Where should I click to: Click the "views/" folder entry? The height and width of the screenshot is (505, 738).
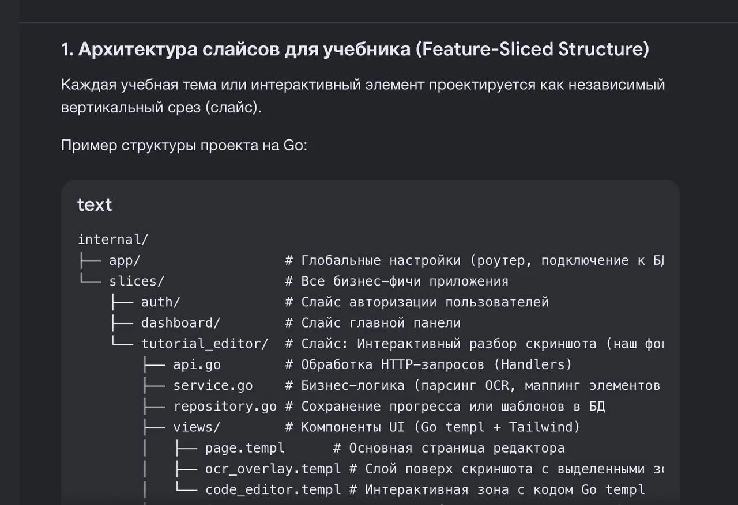click(x=197, y=427)
